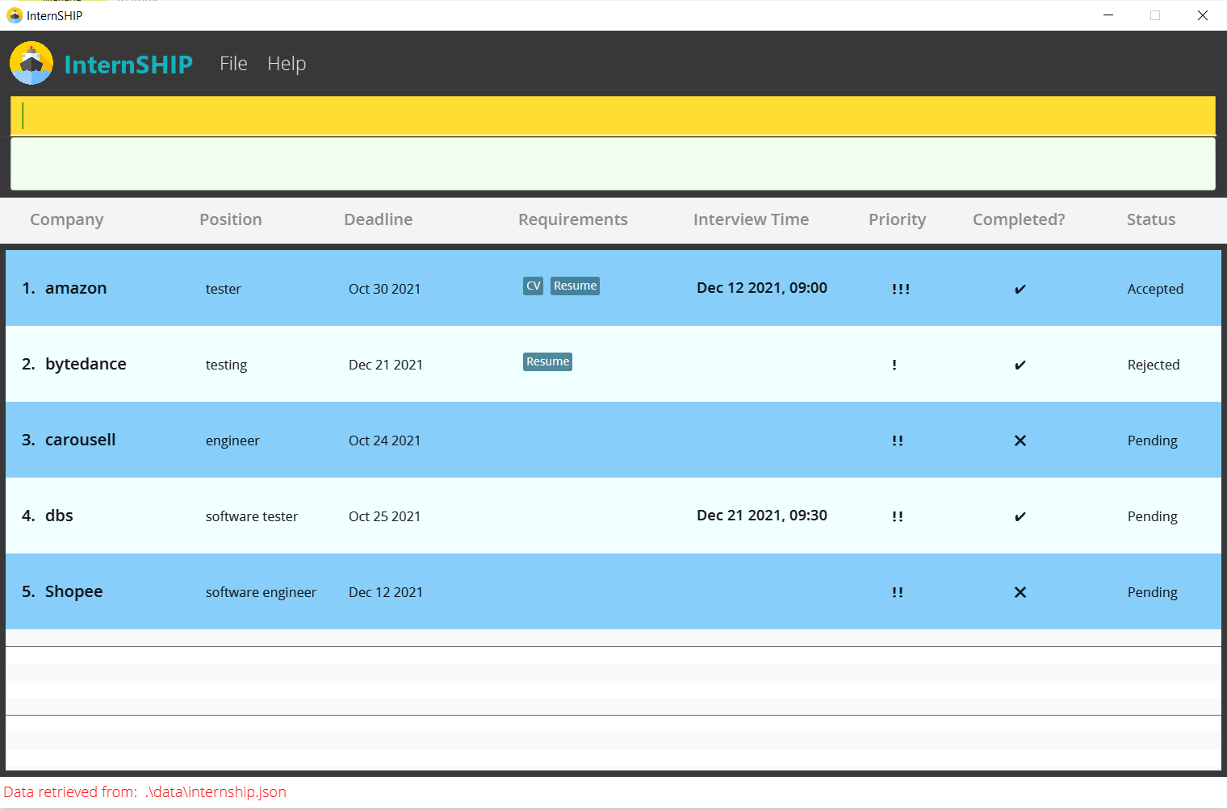Click dbs's deadline Oct 25 2021
1227x810 pixels.
point(384,516)
